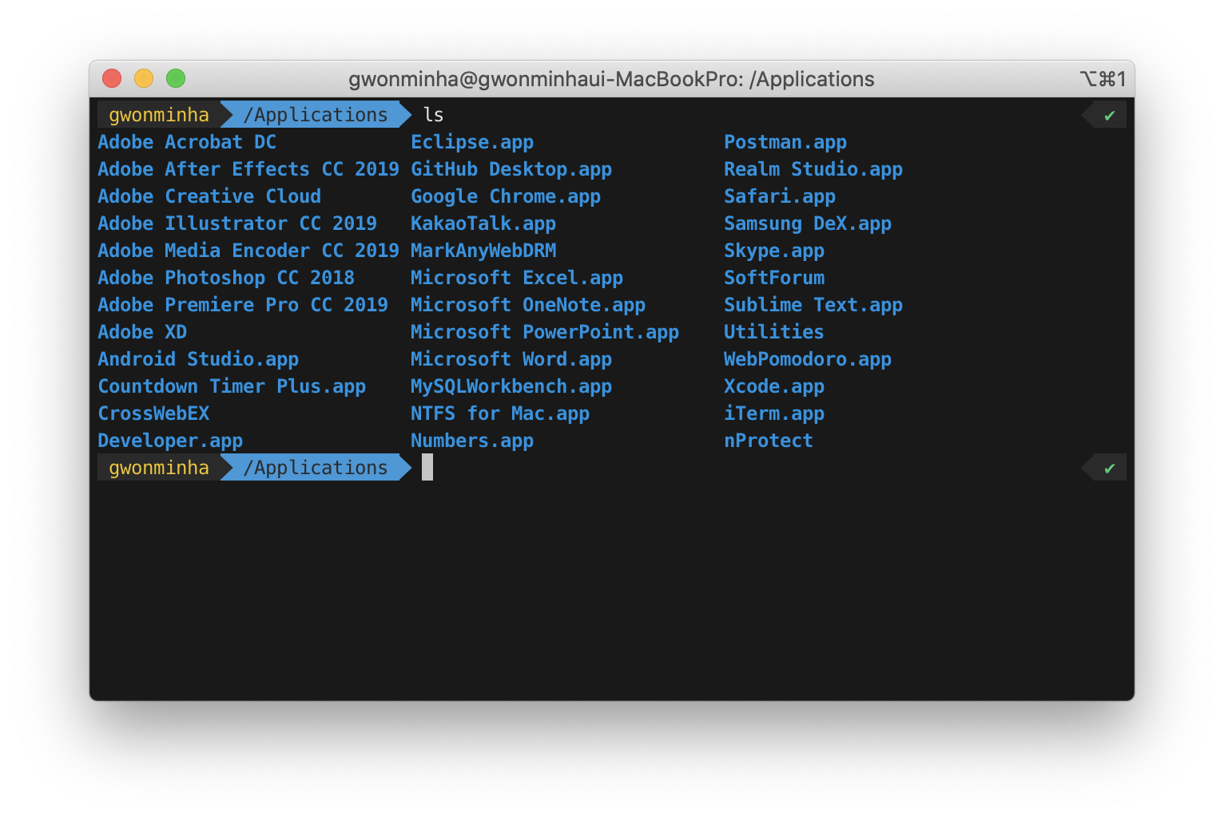
Task: Select Adobe Acrobat DC entry
Action: coord(187,142)
